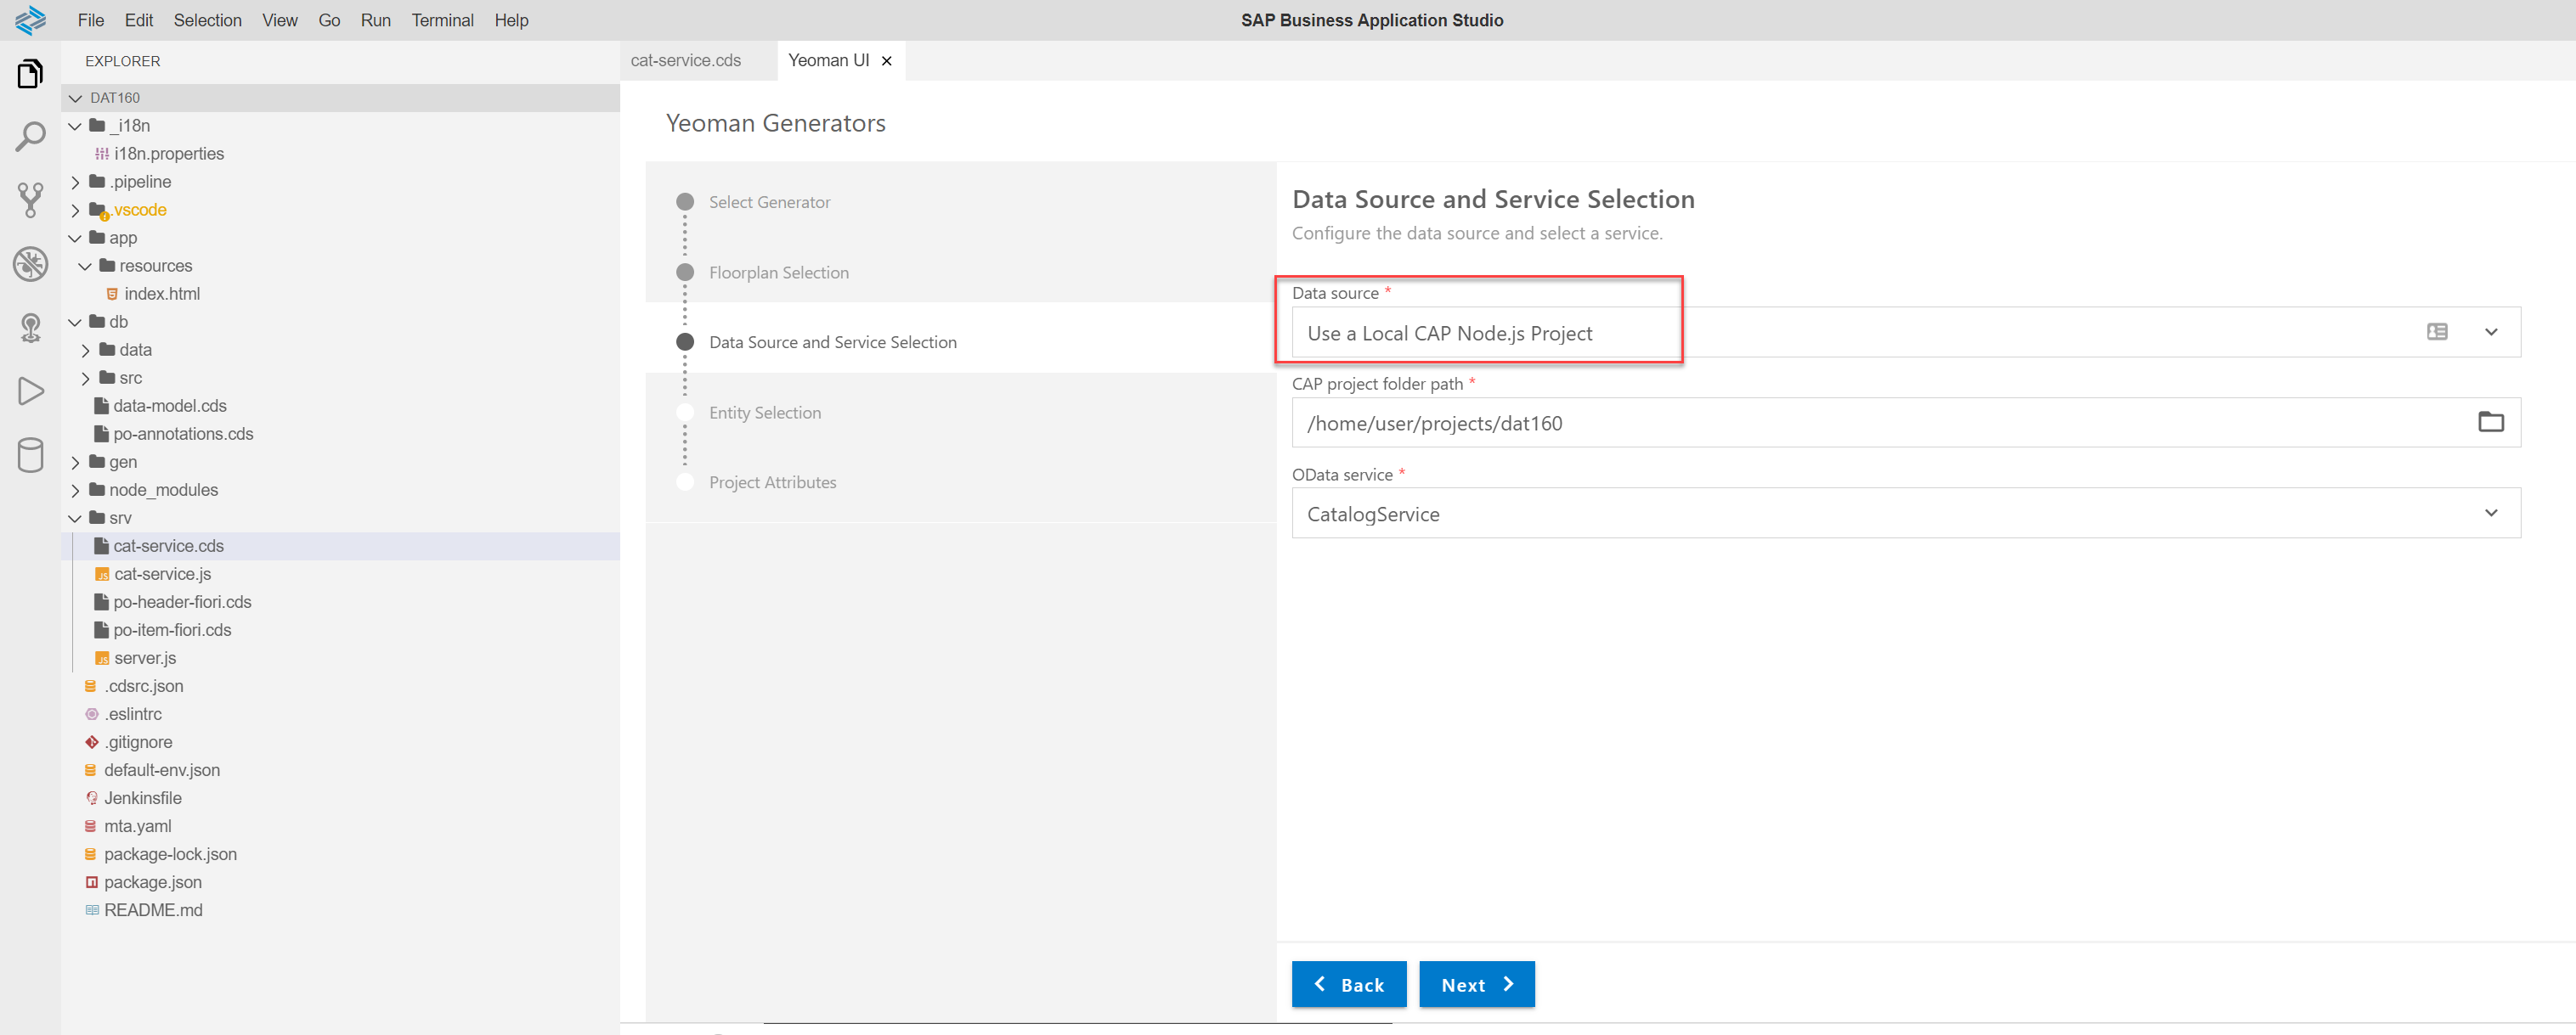Open .eslintrc file
Image resolution: width=2576 pixels, height=1035 pixels.
click(133, 713)
